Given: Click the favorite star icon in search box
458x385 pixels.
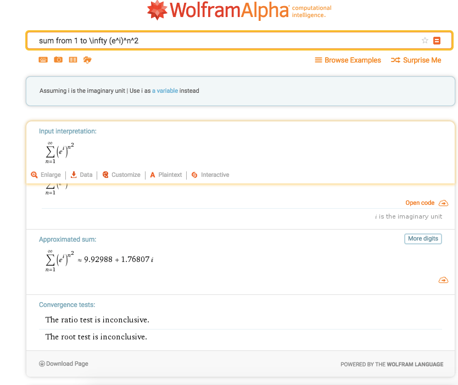Looking at the screenshot, I should (425, 40).
